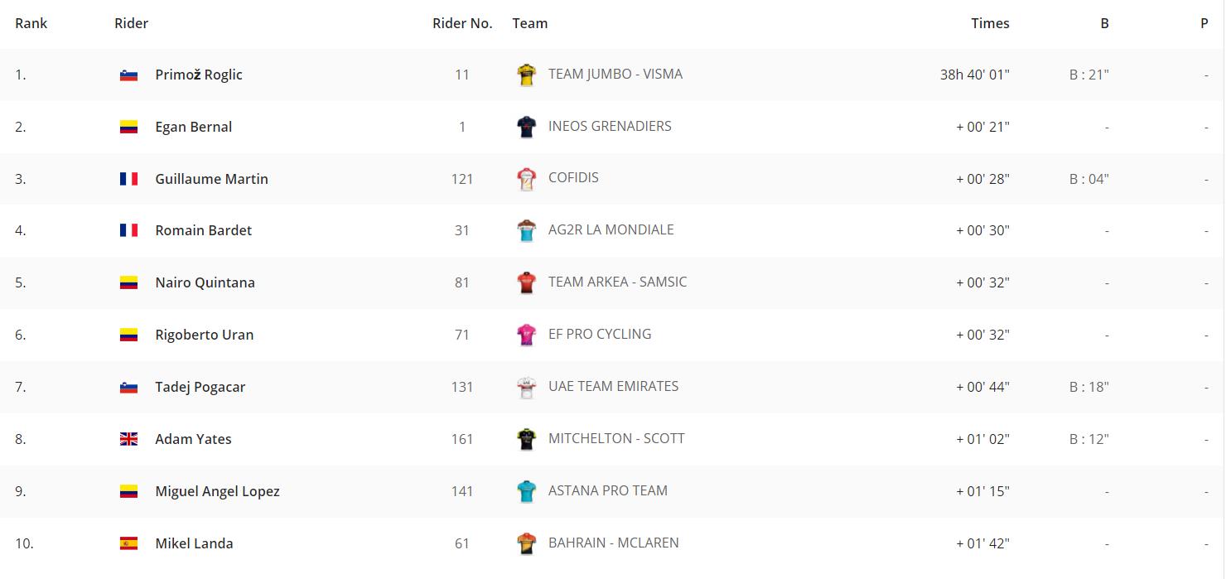Click the Team Jumbo-Visma yellow jersey icon

(526, 75)
